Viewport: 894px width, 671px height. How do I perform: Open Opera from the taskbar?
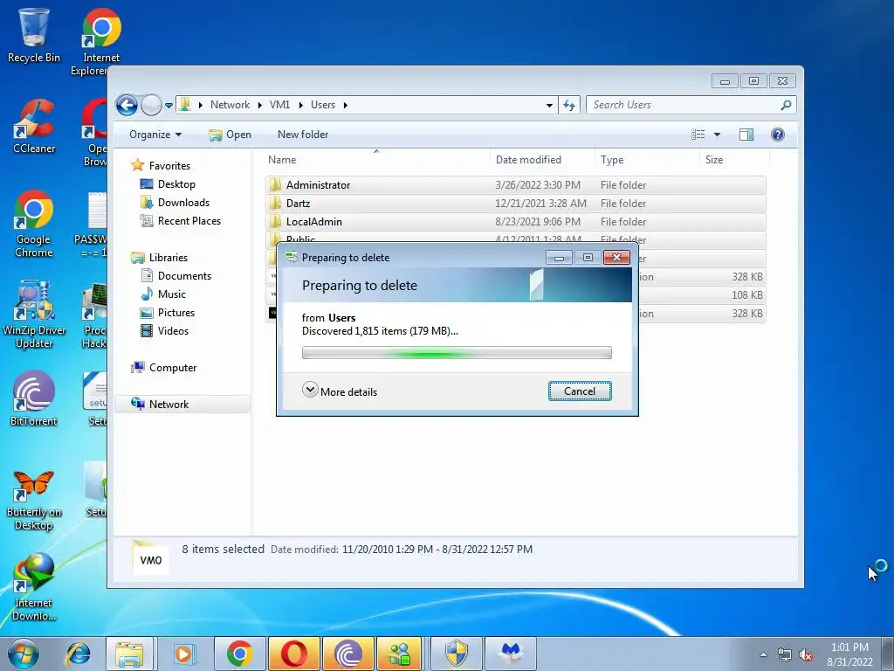coord(293,654)
